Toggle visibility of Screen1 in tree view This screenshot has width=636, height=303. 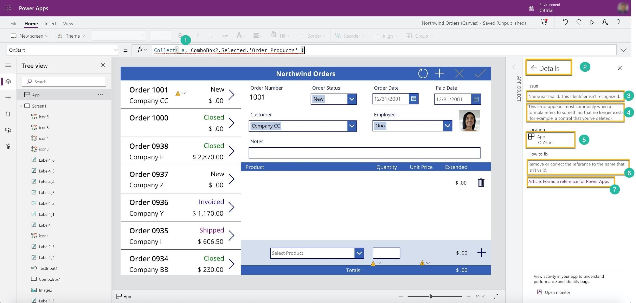click(20, 106)
